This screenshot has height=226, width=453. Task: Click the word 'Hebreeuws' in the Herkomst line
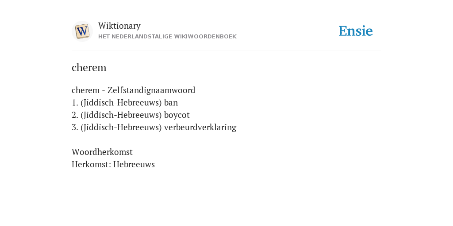134,164
